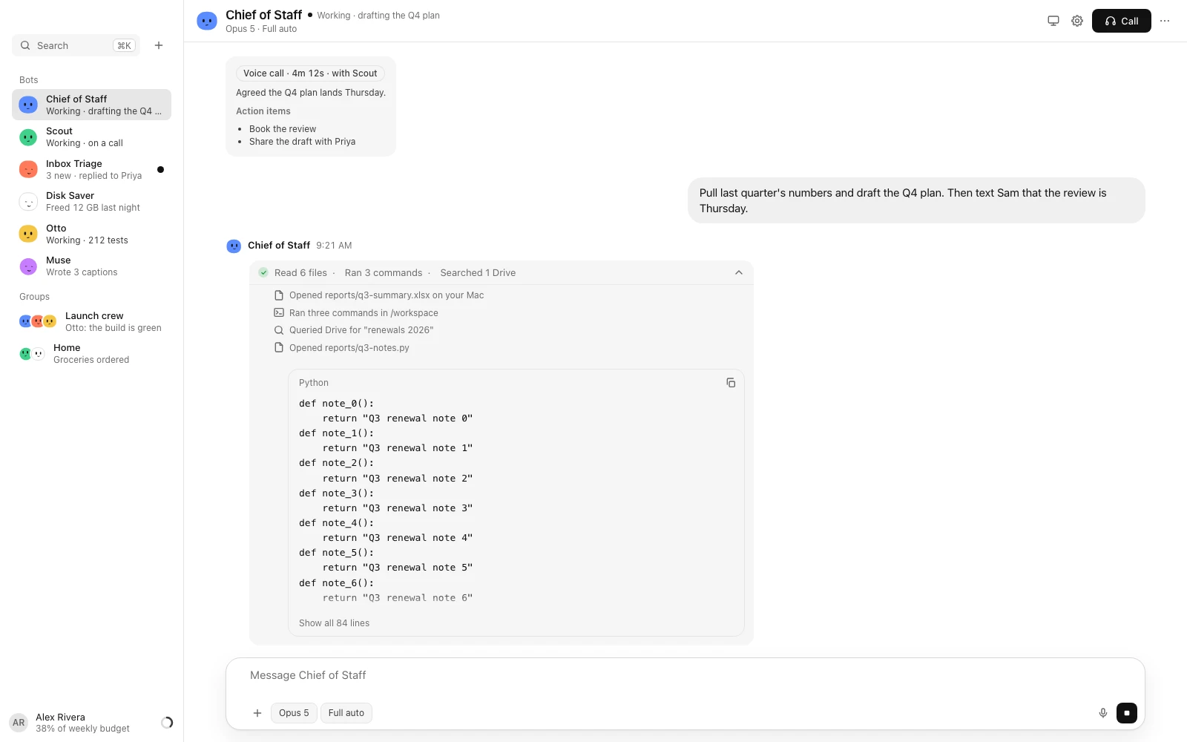Open the Otto bot conversation
The width and height of the screenshot is (1187, 742).
point(91,234)
